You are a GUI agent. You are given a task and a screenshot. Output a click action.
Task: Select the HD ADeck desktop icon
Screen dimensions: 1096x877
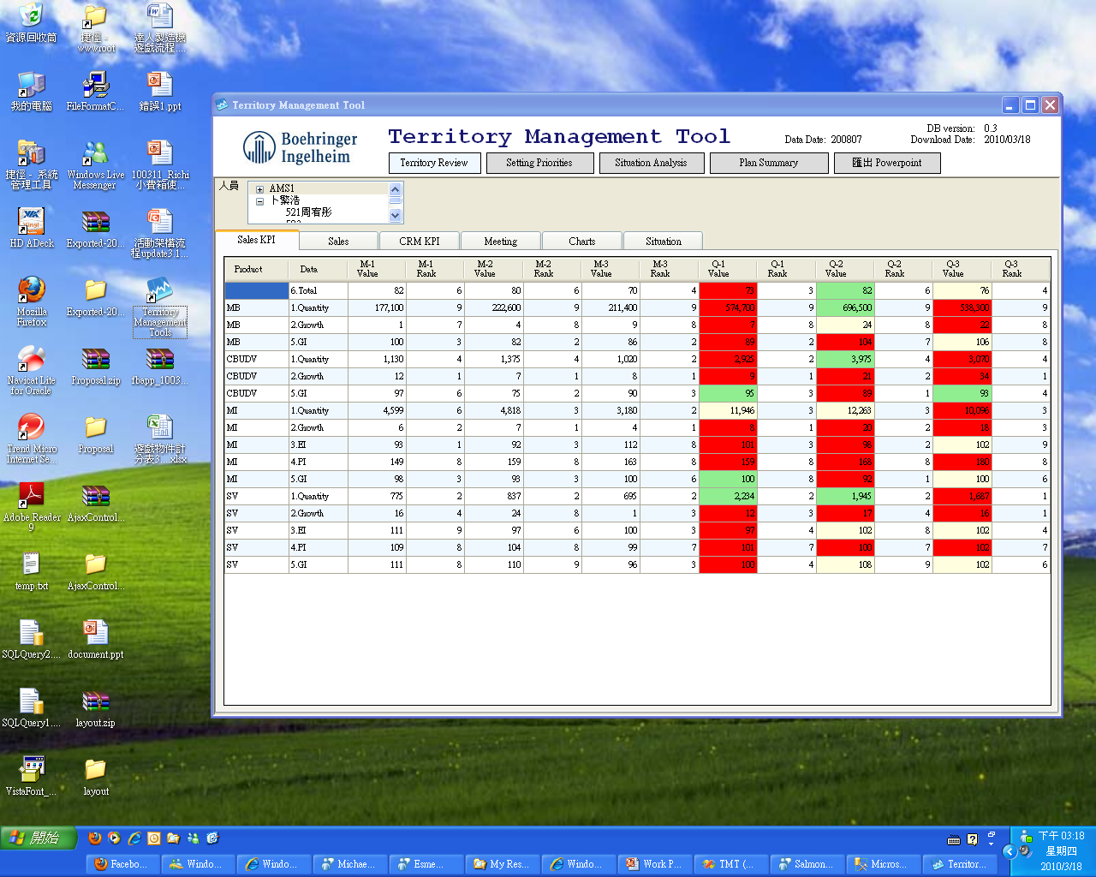[x=32, y=223]
